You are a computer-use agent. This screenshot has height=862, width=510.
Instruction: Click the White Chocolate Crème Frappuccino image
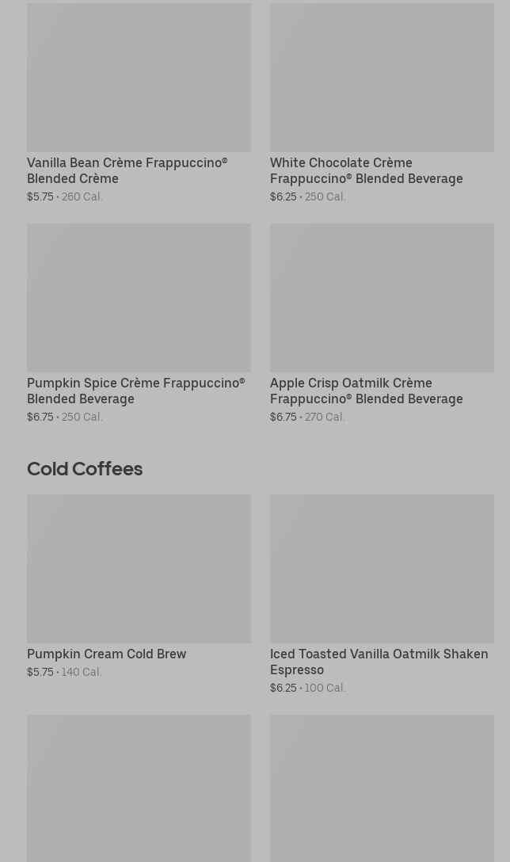click(382, 78)
